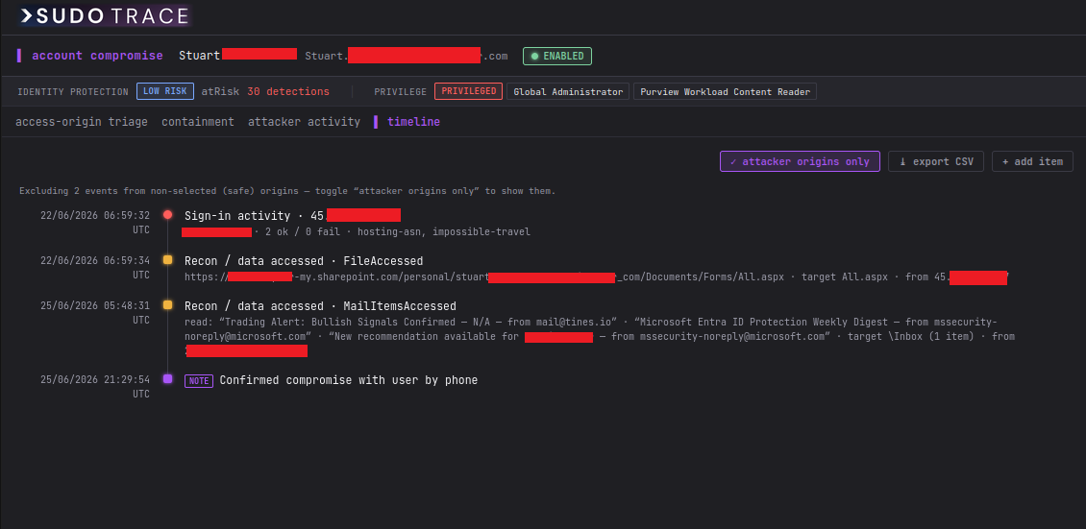
Task: Click the Sudo Trace logo
Action: click(x=105, y=16)
